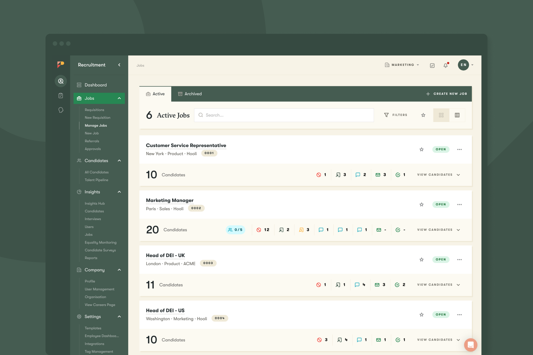Open the Head of DEI - US job link
Screen dimensions: 533x355
165,310
